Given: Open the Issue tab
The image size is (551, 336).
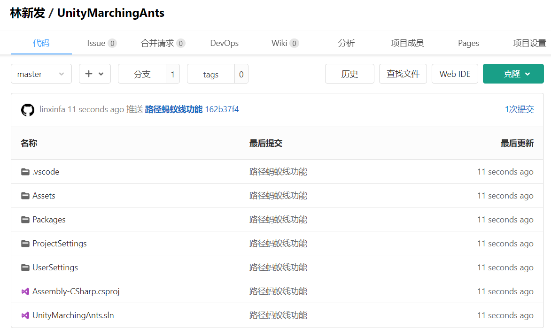Looking at the screenshot, I should 101,43.
